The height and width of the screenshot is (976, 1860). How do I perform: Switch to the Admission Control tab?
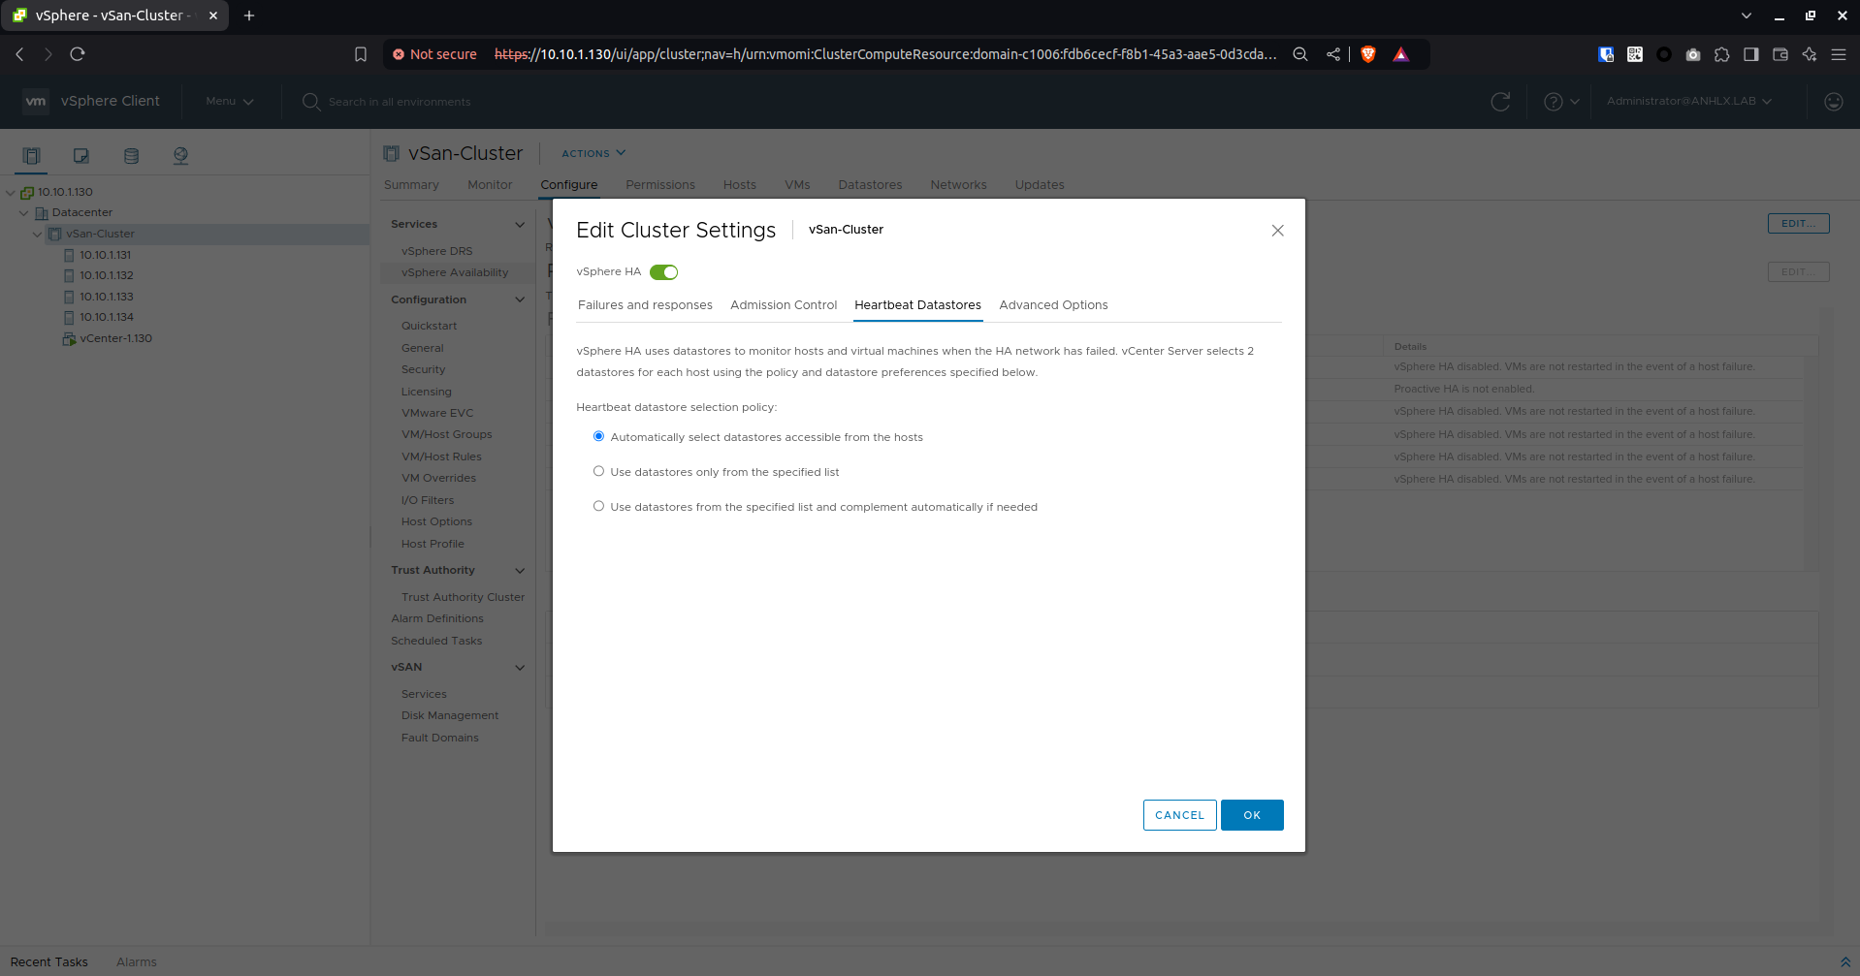click(x=783, y=305)
